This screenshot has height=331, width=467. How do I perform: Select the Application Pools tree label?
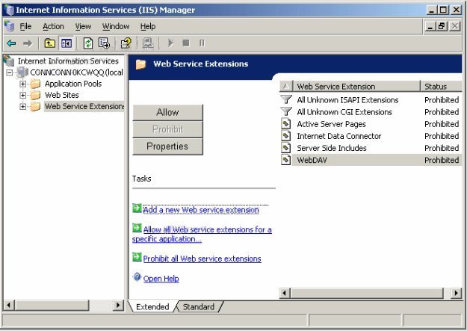point(73,84)
